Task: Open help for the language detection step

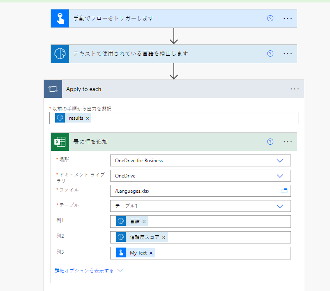Action: coord(270,54)
